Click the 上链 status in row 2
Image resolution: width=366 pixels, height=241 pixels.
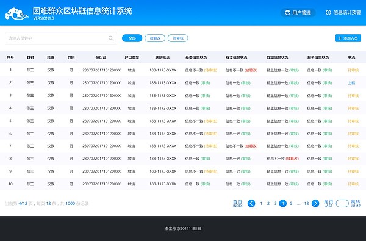click(x=351, y=83)
